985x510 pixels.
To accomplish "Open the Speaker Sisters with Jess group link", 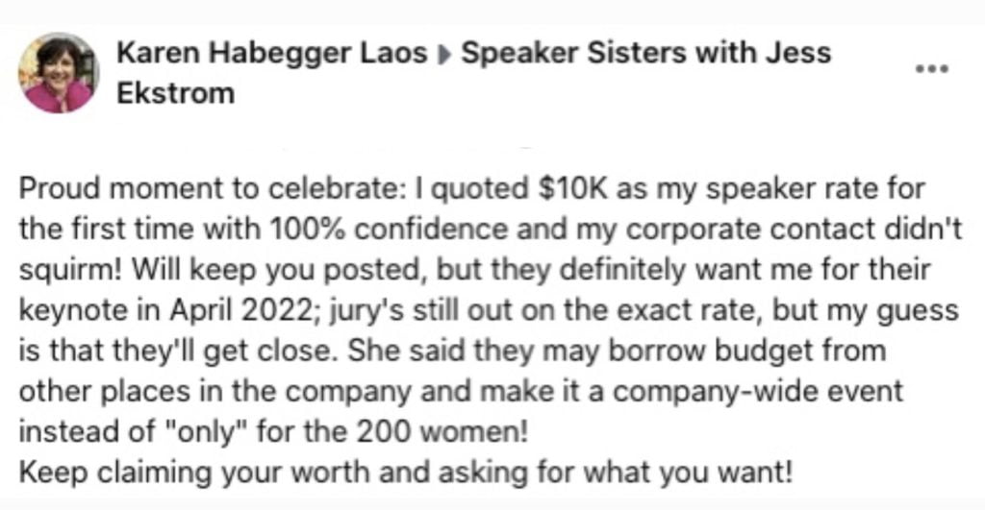I will click(645, 54).
